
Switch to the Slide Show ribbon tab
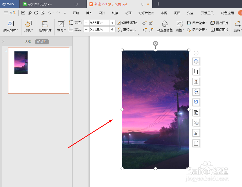tap(146, 13)
